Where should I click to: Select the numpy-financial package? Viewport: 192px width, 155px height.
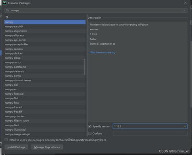click(45, 94)
